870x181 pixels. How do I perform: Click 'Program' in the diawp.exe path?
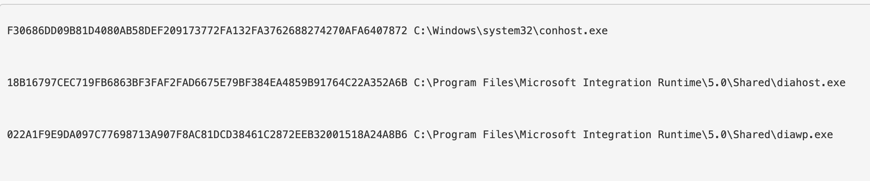pos(454,135)
